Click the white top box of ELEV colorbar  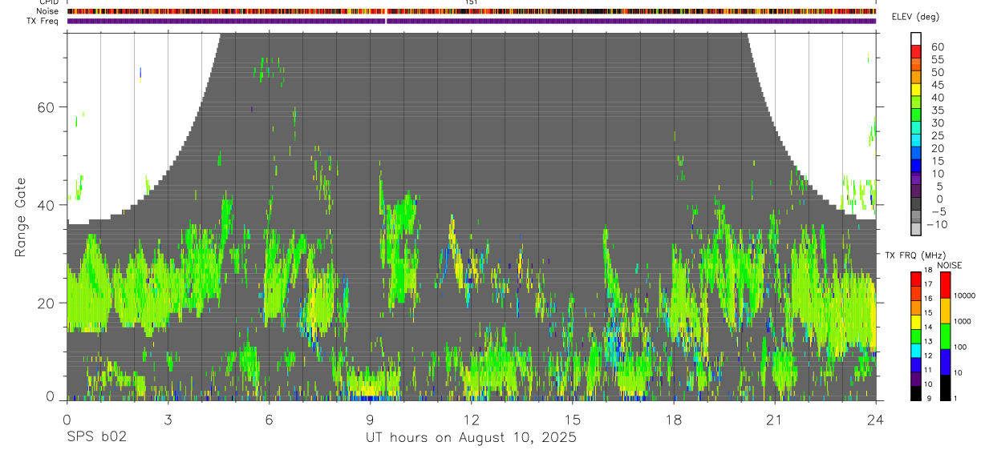[x=917, y=37]
